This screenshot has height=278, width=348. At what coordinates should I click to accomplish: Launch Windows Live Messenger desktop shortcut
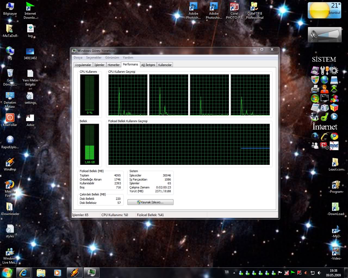click(10, 255)
